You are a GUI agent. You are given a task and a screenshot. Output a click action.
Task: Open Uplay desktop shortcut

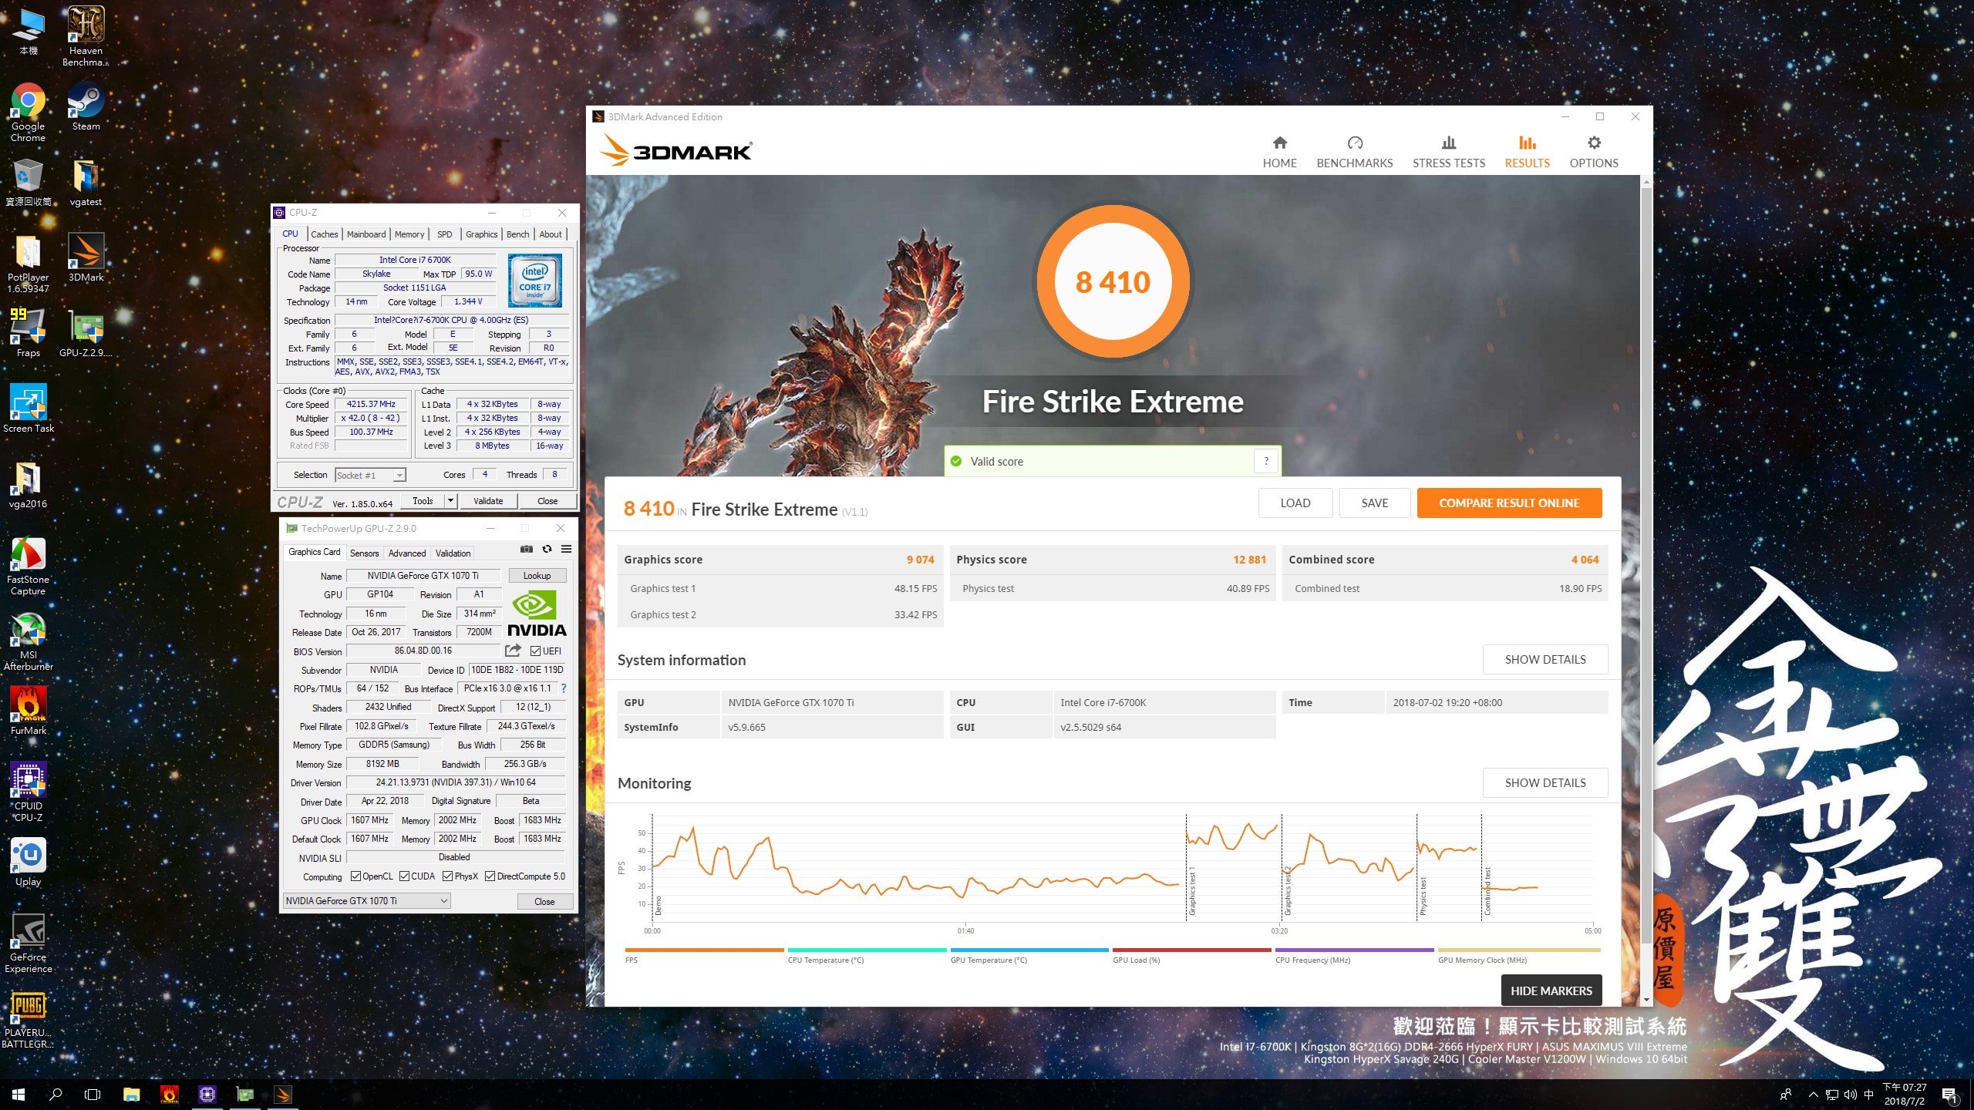pyautogui.click(x=28, y=862)
